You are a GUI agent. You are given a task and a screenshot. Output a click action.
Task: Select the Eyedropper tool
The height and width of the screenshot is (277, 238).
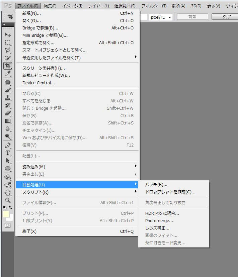pos(8,74)
